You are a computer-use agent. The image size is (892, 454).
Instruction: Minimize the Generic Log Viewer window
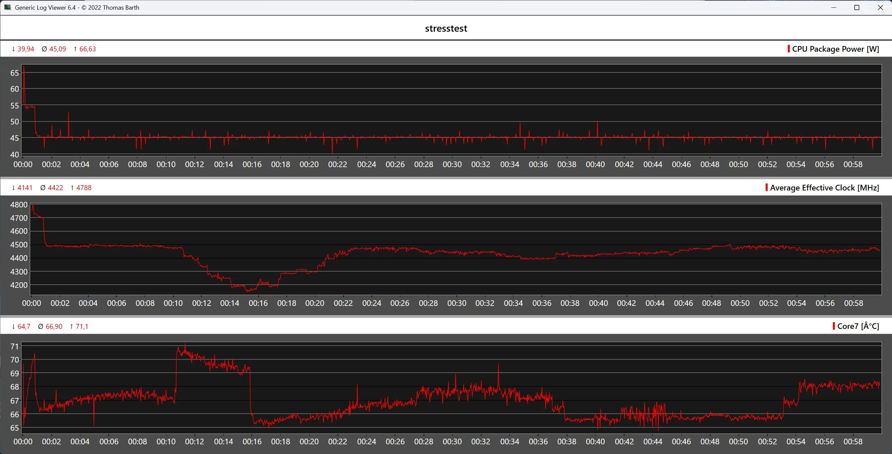click(x=833, y=7)
